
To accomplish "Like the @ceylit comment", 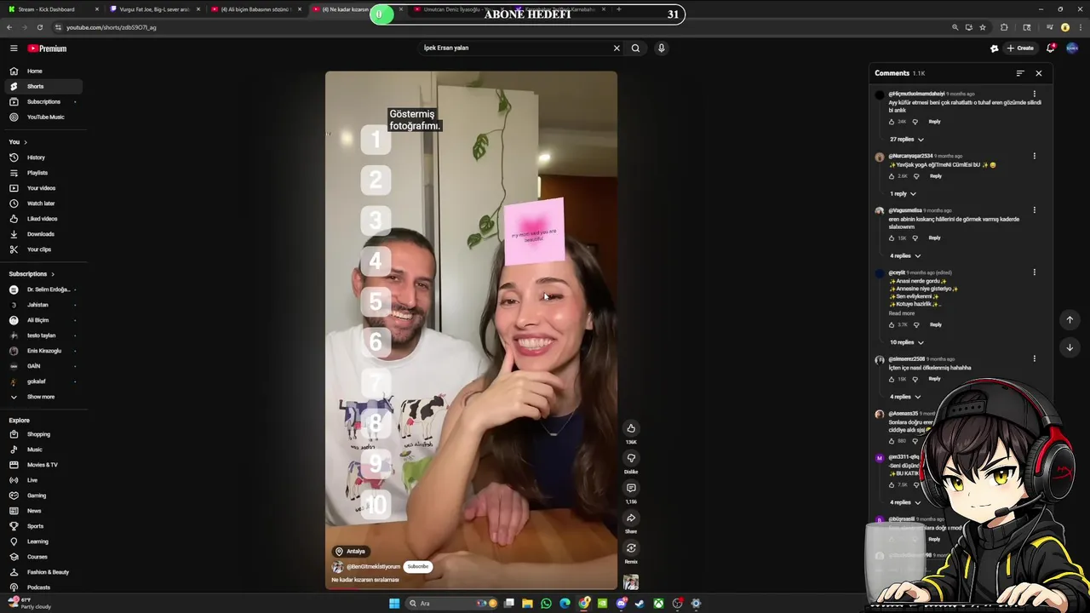I will pyautogui.click(x=892, y=324).
